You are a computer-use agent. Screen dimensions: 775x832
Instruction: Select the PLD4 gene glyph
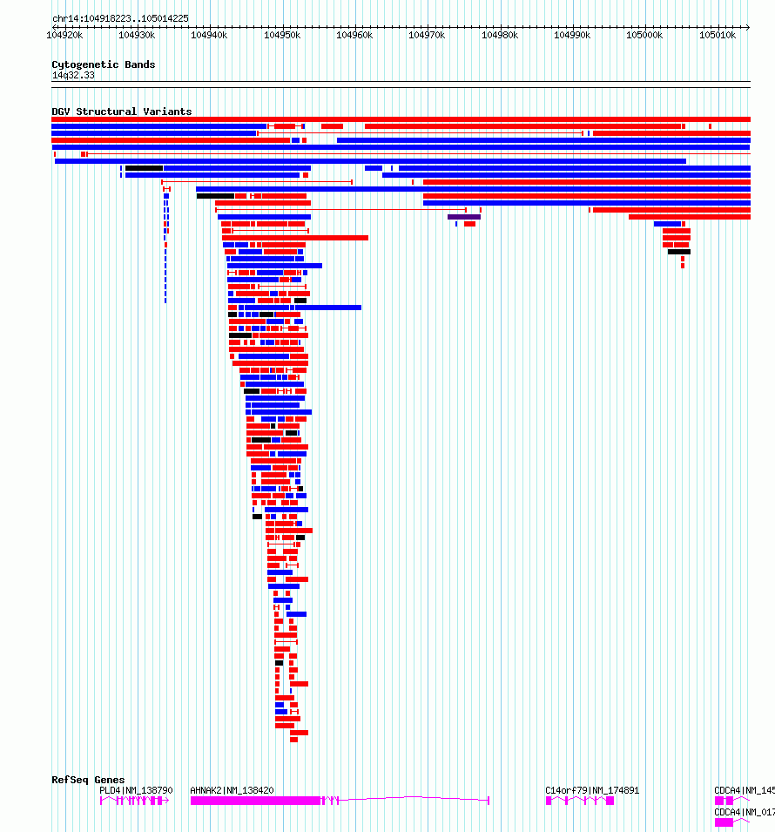134,801
